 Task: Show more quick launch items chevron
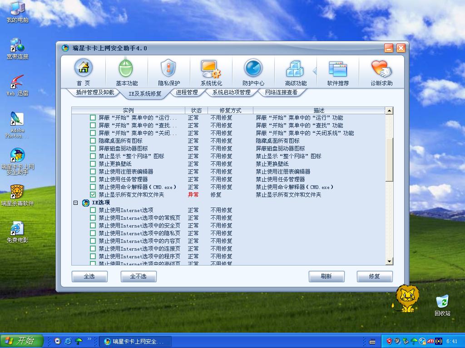[89, 338]
